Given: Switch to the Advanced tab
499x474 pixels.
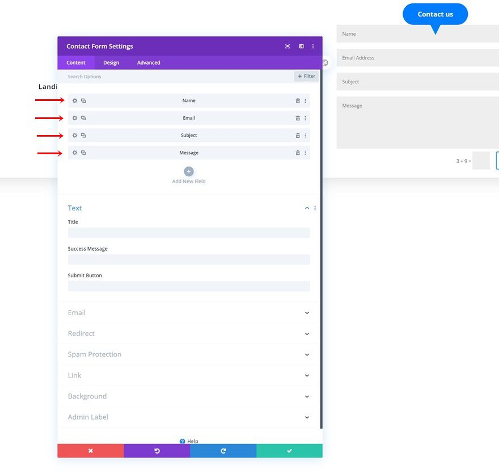Looking at the screenshot, I should click(x=148, y=62).
